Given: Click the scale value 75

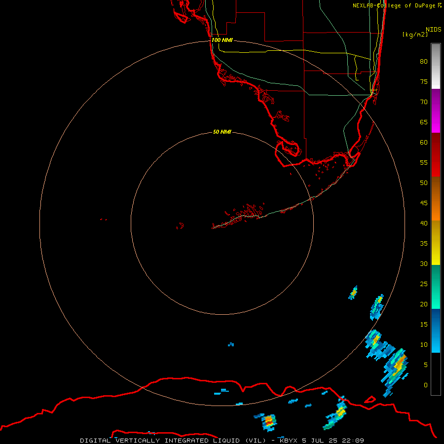Looking at the screenshot, I should click(x=424, y=81).
